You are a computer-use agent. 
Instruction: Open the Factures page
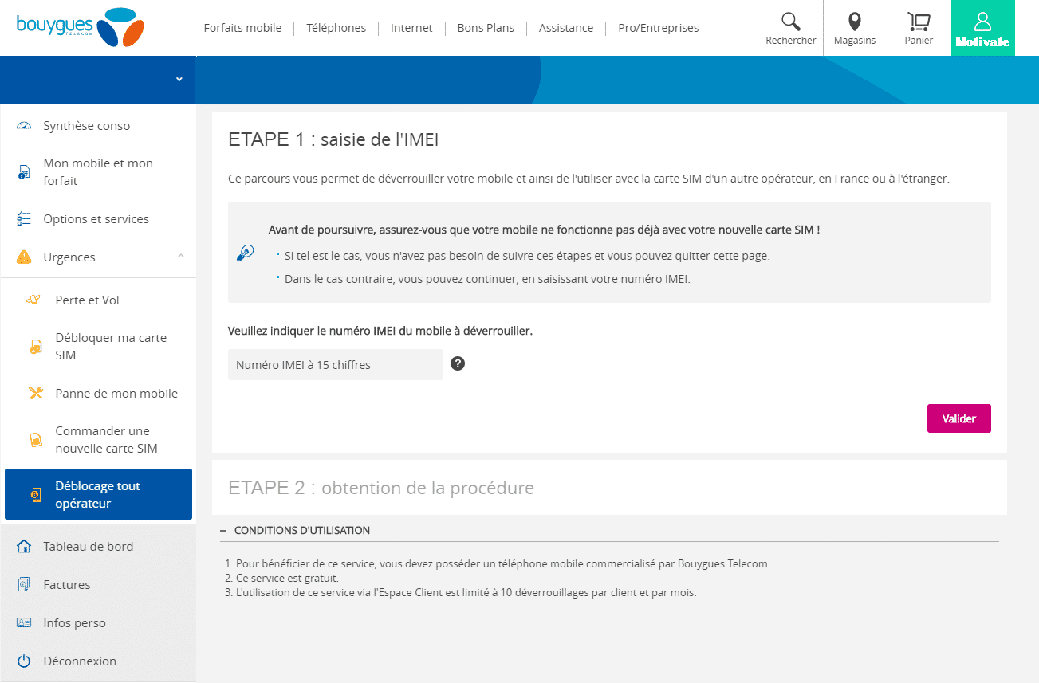pyautogui.click(x=67, y=585)
